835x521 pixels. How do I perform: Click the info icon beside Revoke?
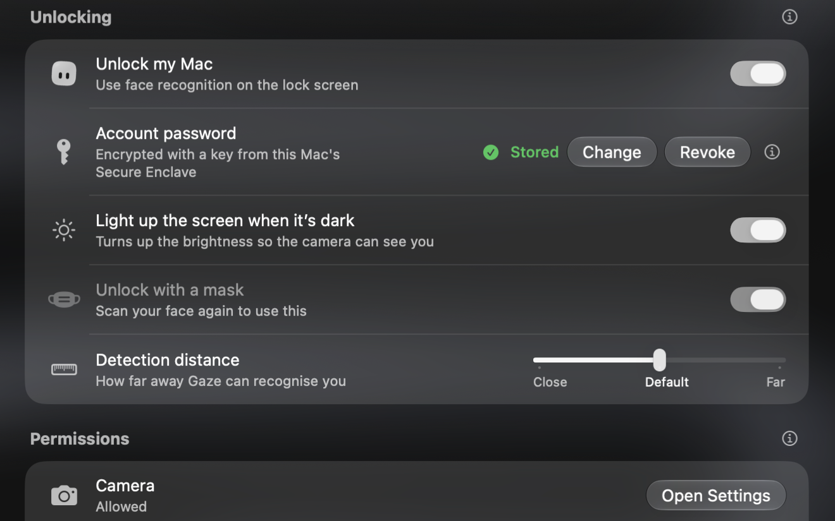tap(772, 152)
